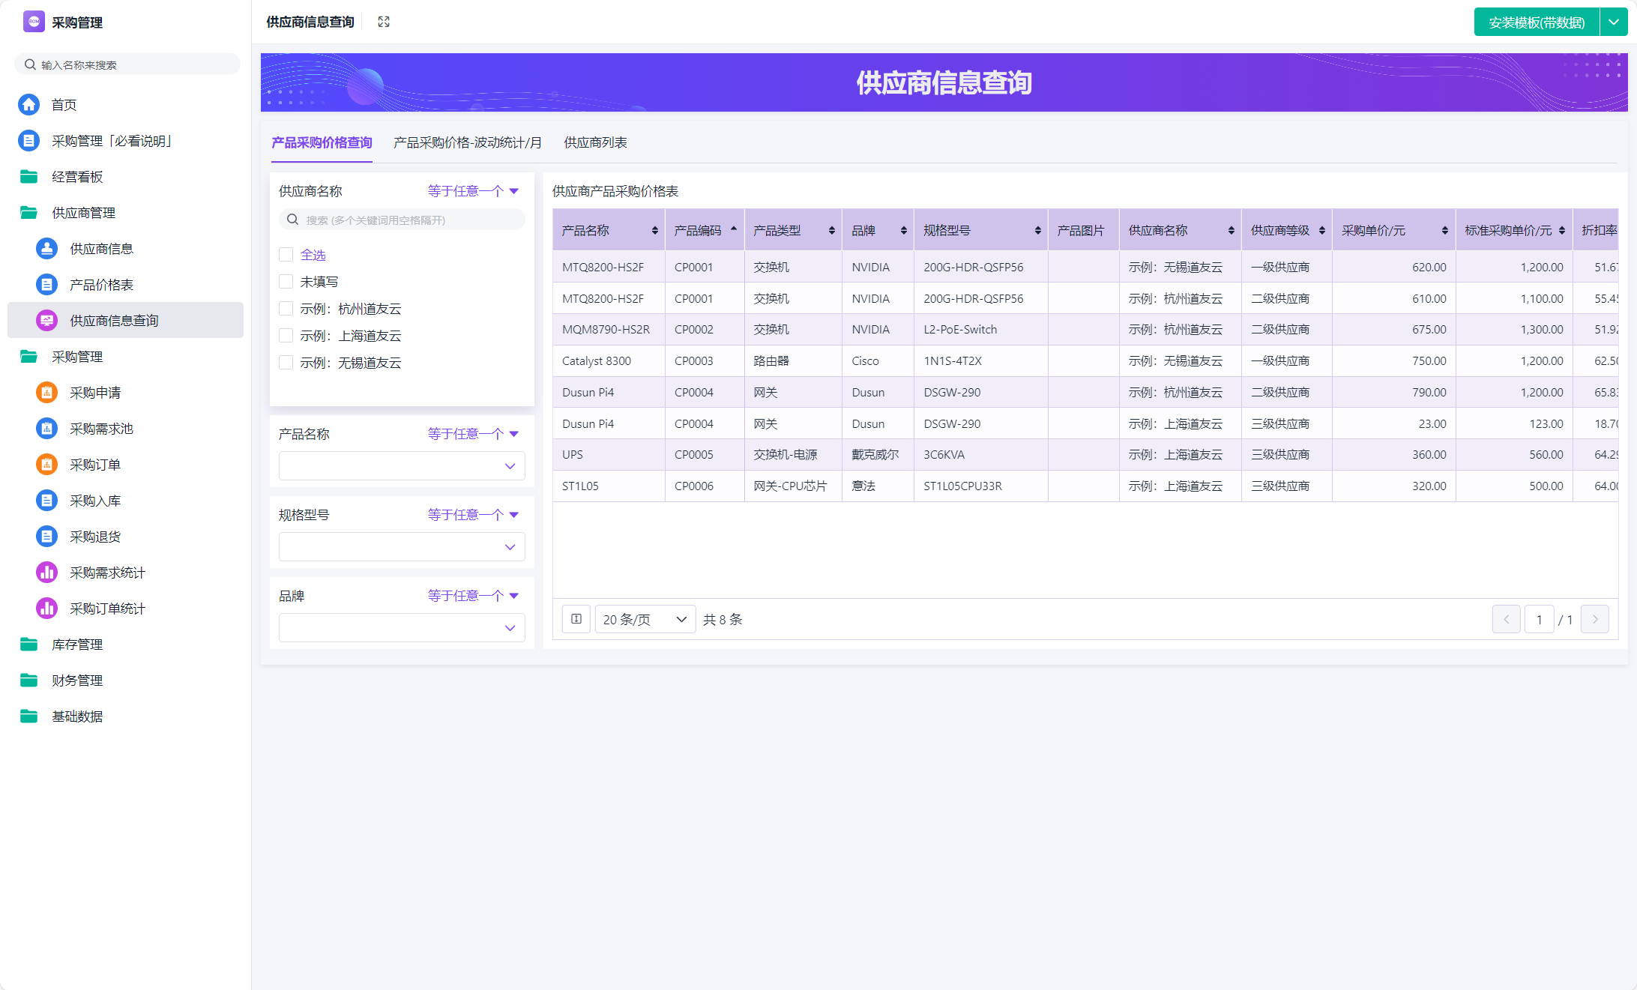This screenshot has width=1637, height=990.
Task: Open install template dropdown arrow
Action: pyautogui.click(x=1614, y=22)
